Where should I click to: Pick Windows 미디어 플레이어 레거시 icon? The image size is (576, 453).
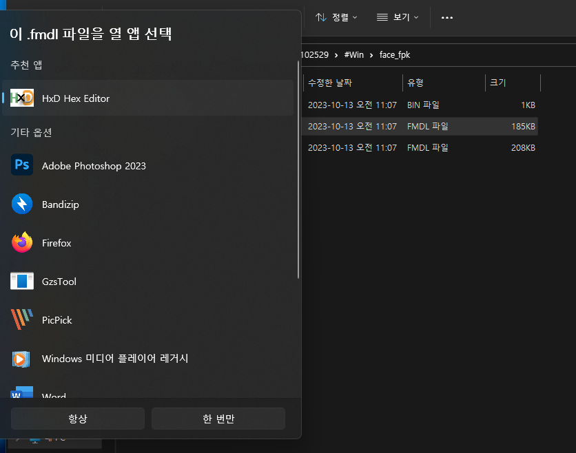[x=21, y=359]
